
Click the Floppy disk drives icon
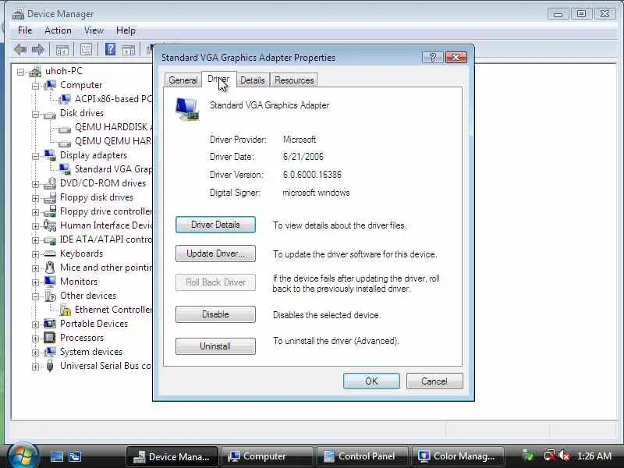pyautogui.click(x=50, y=197)
